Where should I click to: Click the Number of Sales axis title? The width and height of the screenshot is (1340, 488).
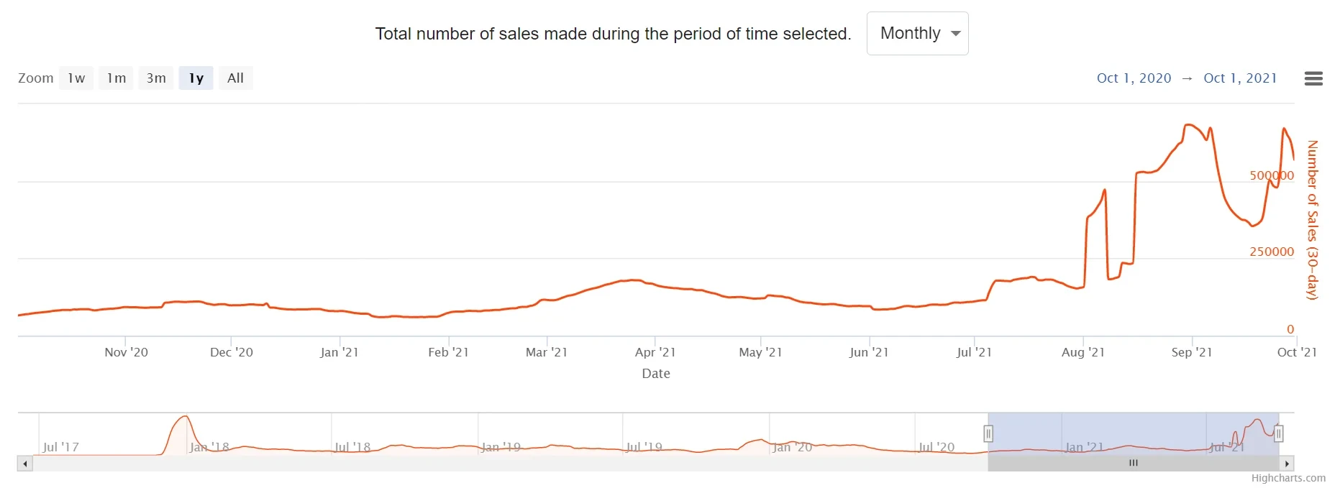(x=1313, y=219)
